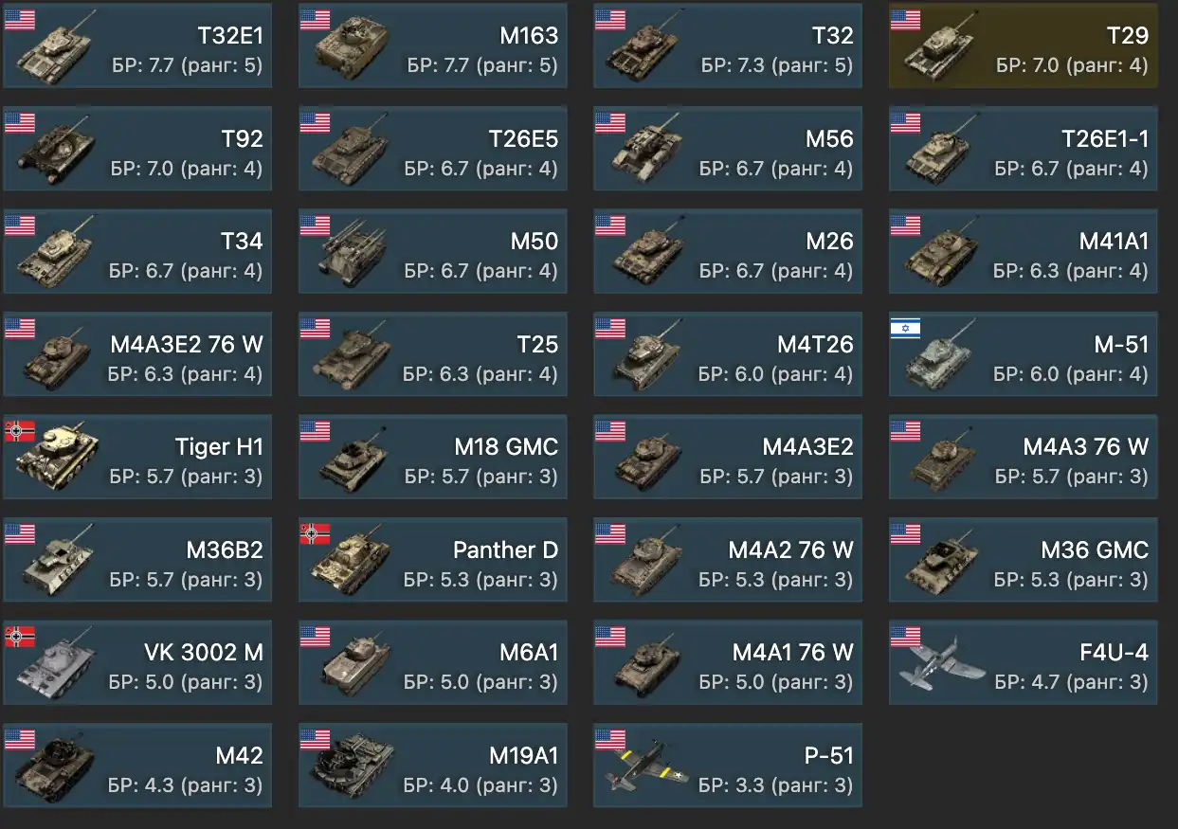1178x829 pixels.
Task: Open the M18 GMC entry
Action: tap(433, 457)
